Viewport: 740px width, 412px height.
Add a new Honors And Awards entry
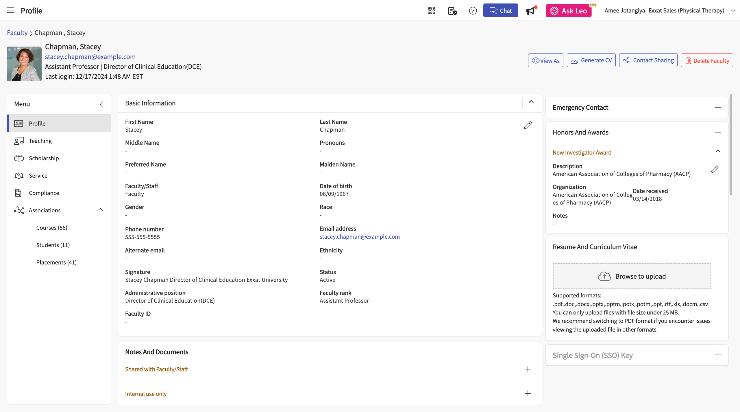(718, 133)
